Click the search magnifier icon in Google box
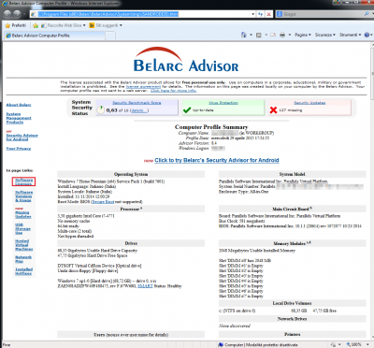The width and height of the screenshot is (374, 348). tap(367, 14)
